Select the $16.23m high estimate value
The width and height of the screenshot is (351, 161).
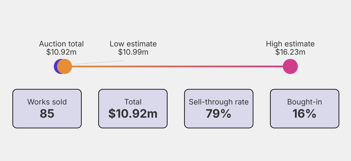(290, 52)
